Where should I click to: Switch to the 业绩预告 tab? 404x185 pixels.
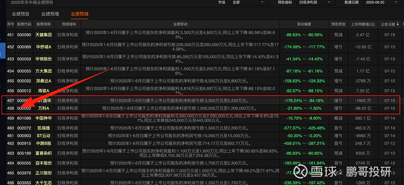[21, 14]
